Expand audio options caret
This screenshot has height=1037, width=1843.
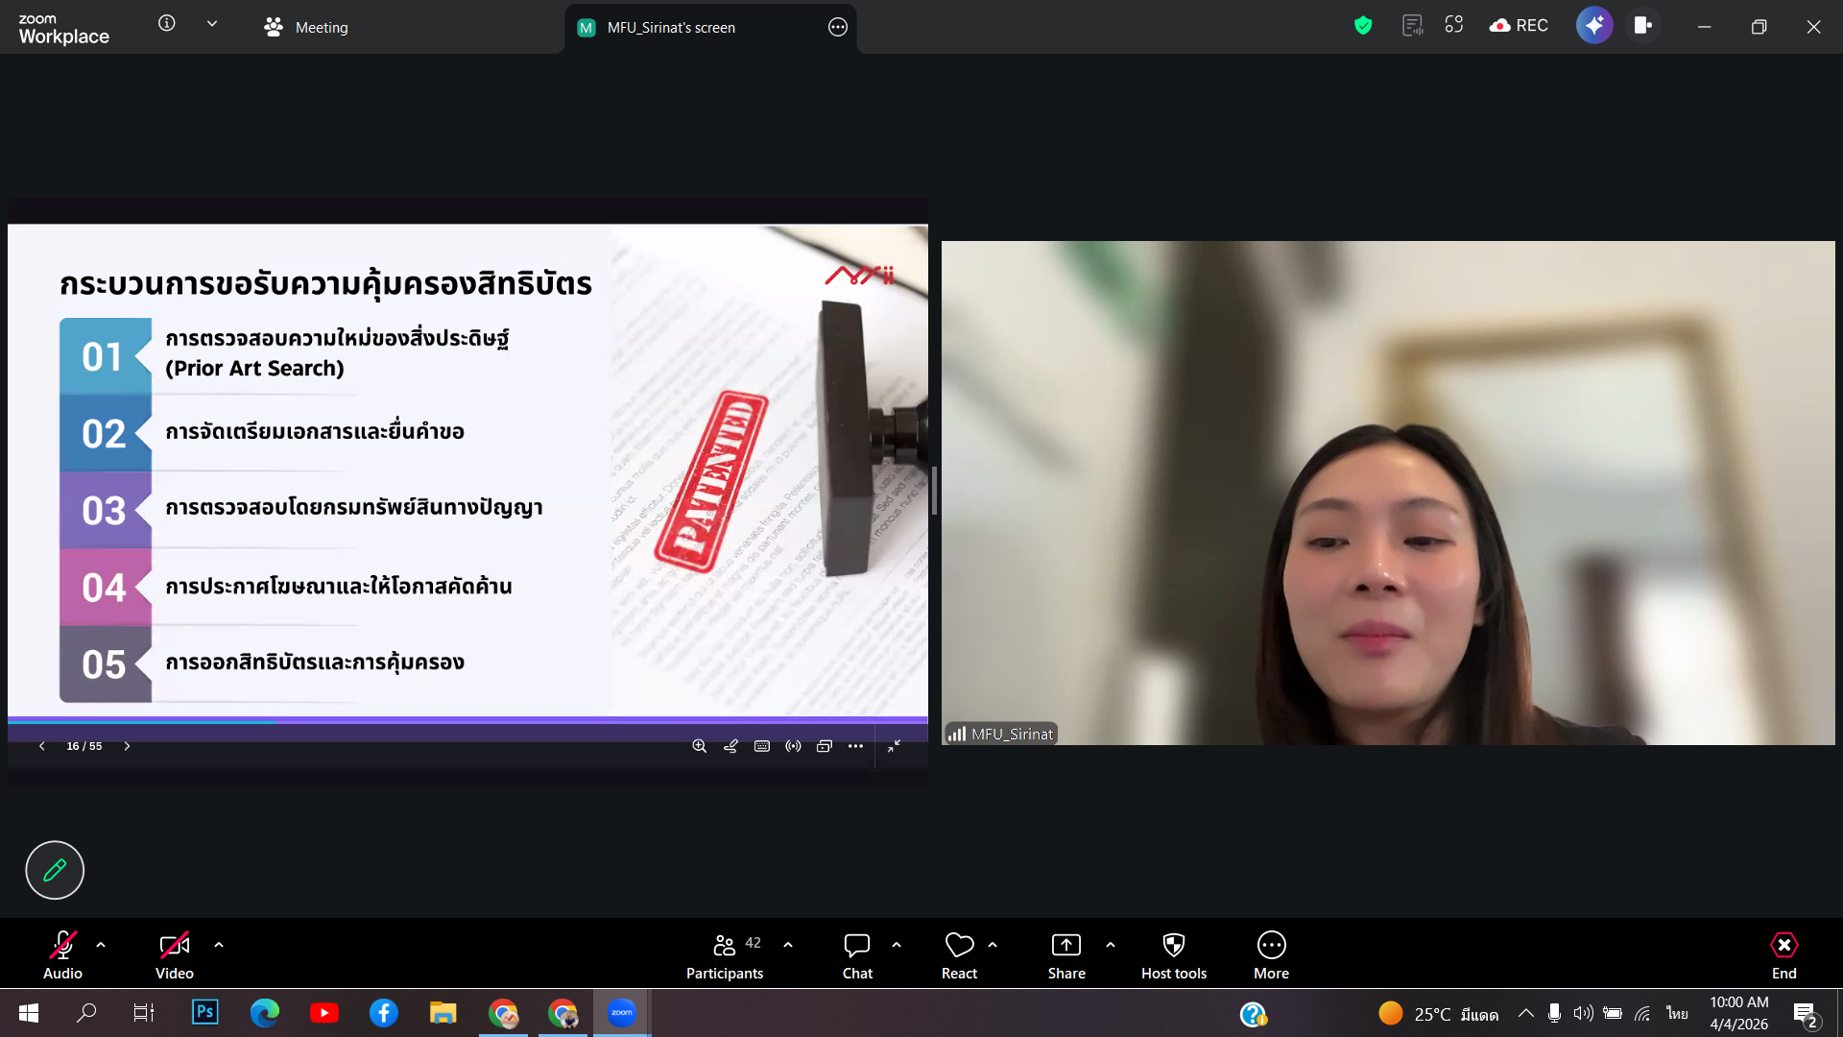(101, 945)
